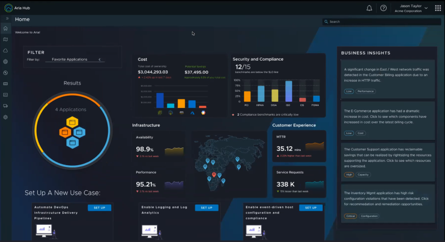The width and height of the screenshot is (445, 242).
Task: Set up event-driven host configuration
Action: (x=311, y=208)
